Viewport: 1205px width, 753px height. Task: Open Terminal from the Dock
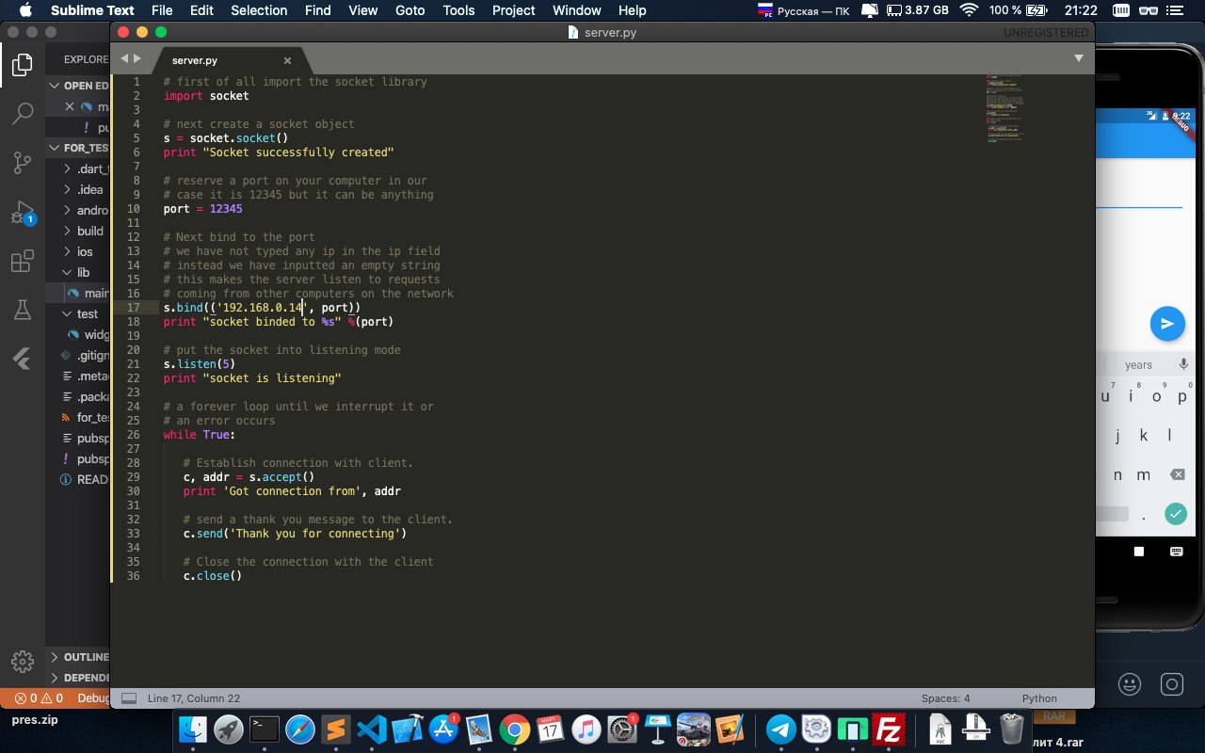tap(265, 729)
